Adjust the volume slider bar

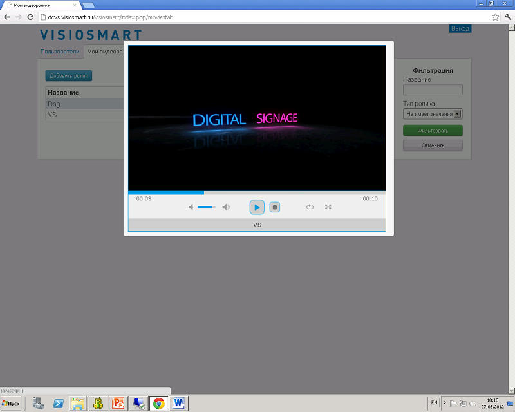[x=207, y=207]
